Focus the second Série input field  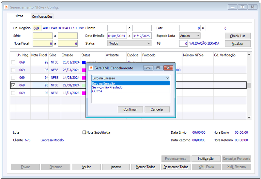[x=68, y=36]
